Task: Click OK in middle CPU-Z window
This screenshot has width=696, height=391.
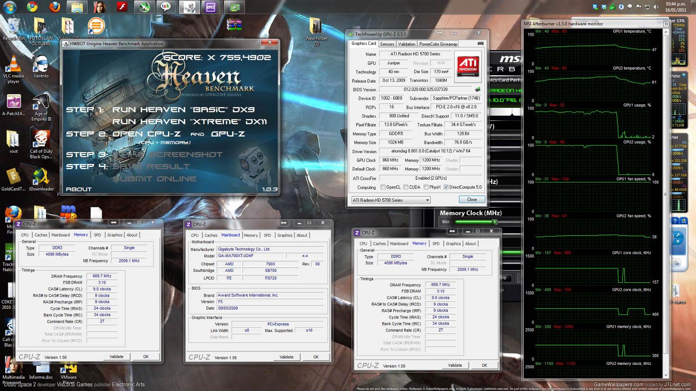Action: pyautogui.click(x=316, y=357)
